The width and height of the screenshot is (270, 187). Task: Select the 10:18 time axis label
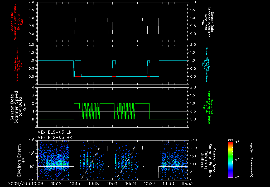click(94, 184)
